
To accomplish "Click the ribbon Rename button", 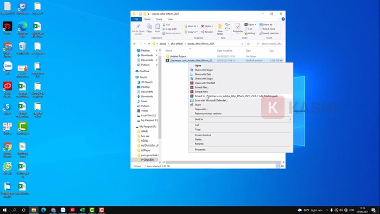I will pos(207,32).
